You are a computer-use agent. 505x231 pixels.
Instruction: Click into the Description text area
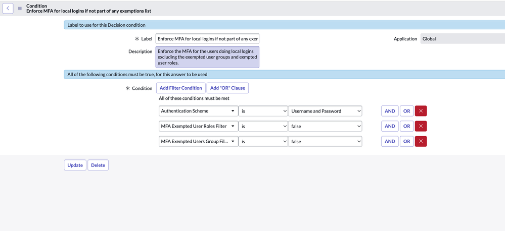pyautogui.click(x=207, y=57)
